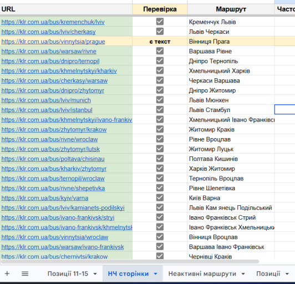Image resolution: width=295 pixels, height=284 pixels.
Task: Select the Львів Кам янець Подільський cell
Action: [231, 207]
